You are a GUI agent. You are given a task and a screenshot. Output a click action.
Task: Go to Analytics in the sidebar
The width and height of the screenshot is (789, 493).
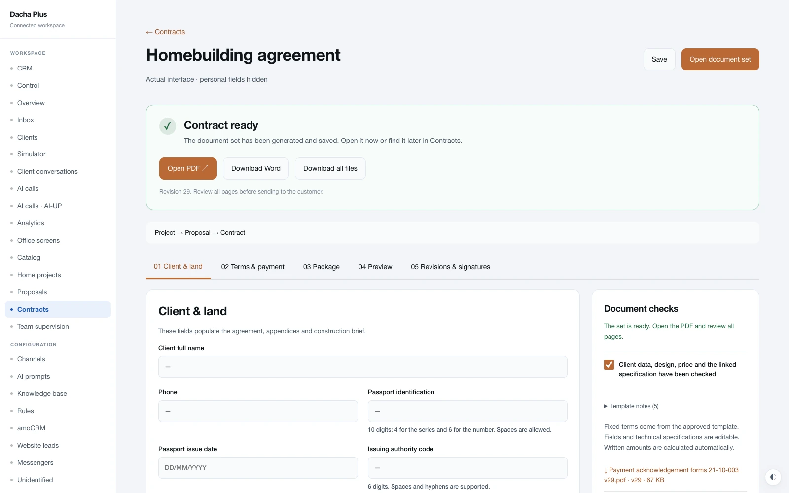[58, 223]
